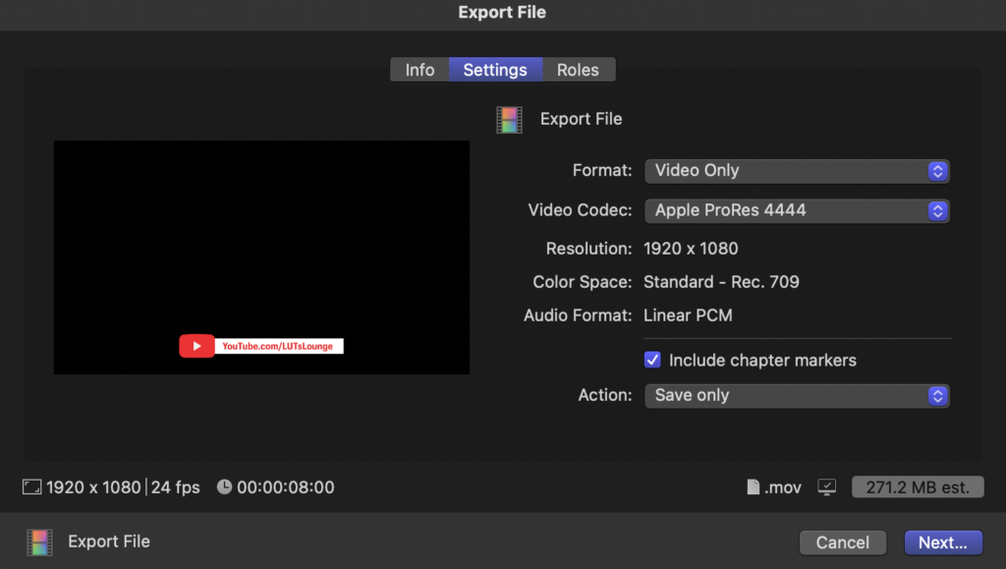Click the Export File filmstrip icon in the footer

(39, 542)
